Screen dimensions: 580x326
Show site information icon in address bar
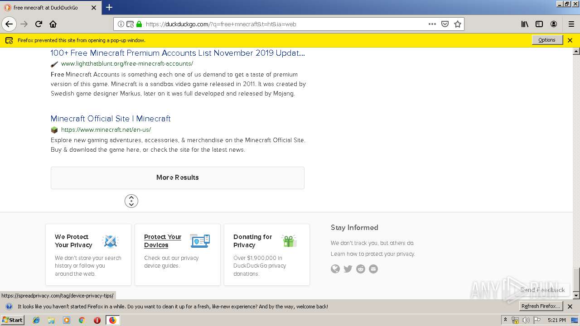coord(121,24)
